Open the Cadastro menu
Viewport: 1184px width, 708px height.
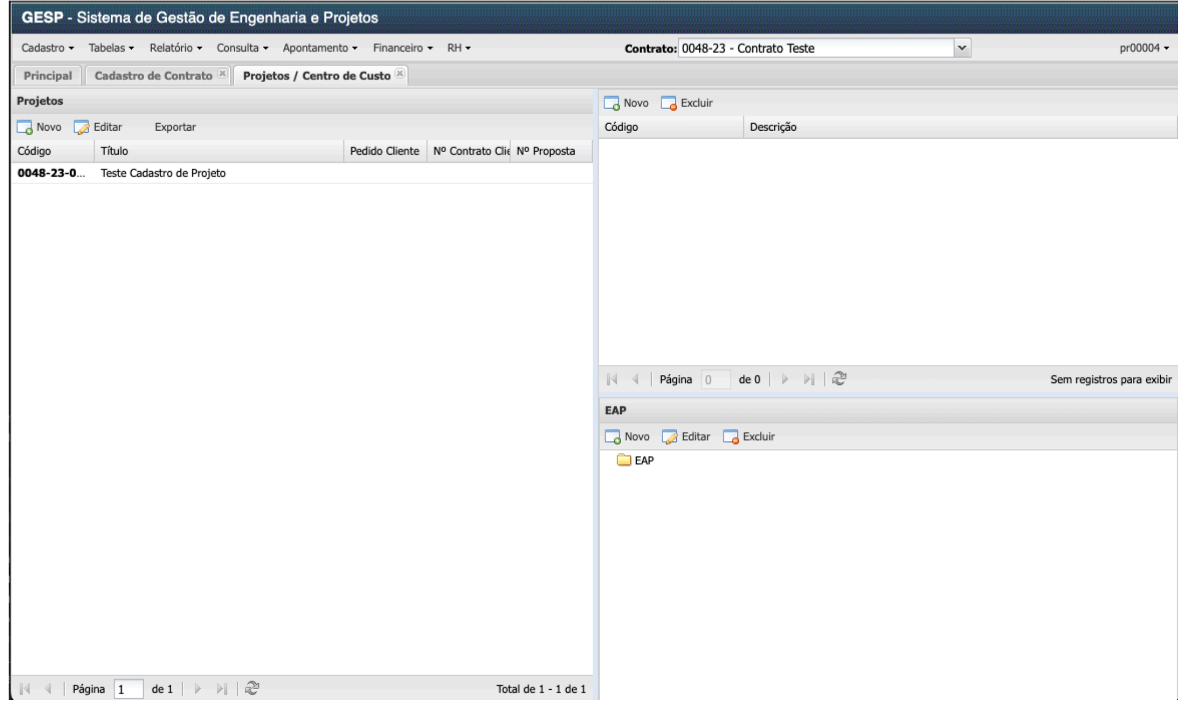pos(47,48)
